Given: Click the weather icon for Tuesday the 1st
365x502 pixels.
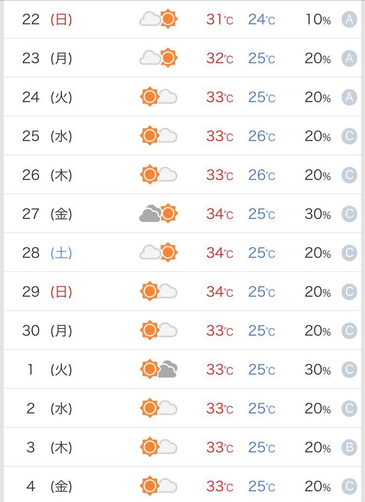Looking at the screenshot, I should pos(159,369).
